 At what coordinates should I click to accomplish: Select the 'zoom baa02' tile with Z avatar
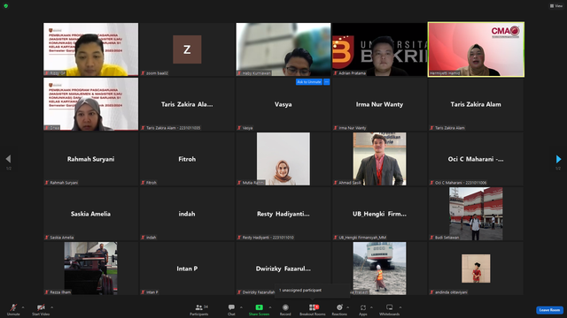[x=187, y=49]
